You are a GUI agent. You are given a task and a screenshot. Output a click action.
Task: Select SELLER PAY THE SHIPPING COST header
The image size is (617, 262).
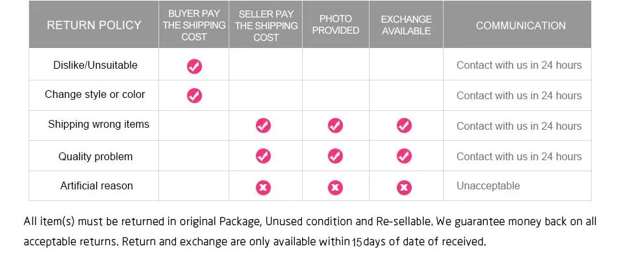(x=266, y=25)
